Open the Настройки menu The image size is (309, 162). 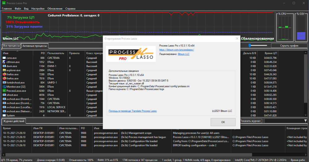(x=38, y=9)
